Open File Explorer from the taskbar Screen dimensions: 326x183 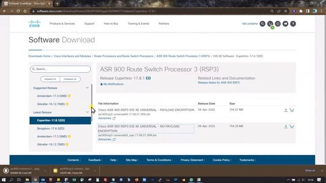(x=27, y=179)
